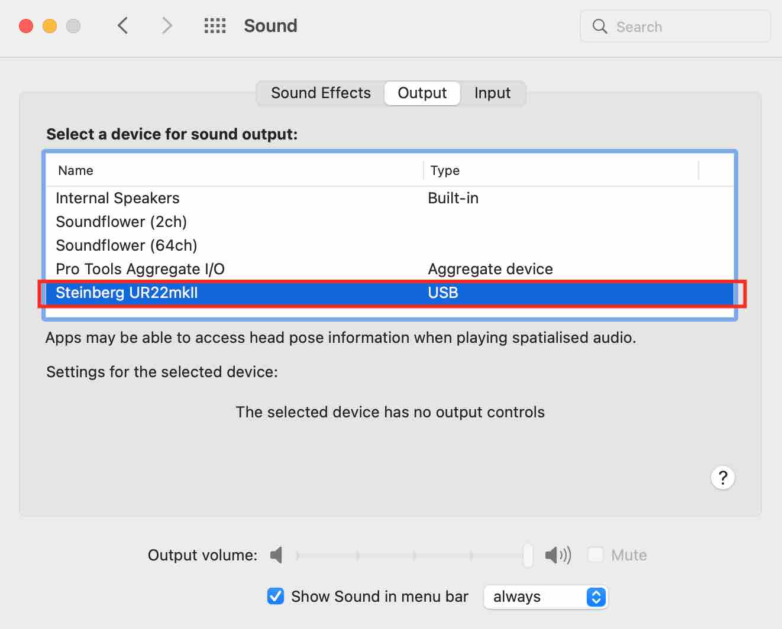Click the loud volume speaker icon
The height and width of the screenshot is (629, 782).
pyautogui.click(x=558, y=555)
